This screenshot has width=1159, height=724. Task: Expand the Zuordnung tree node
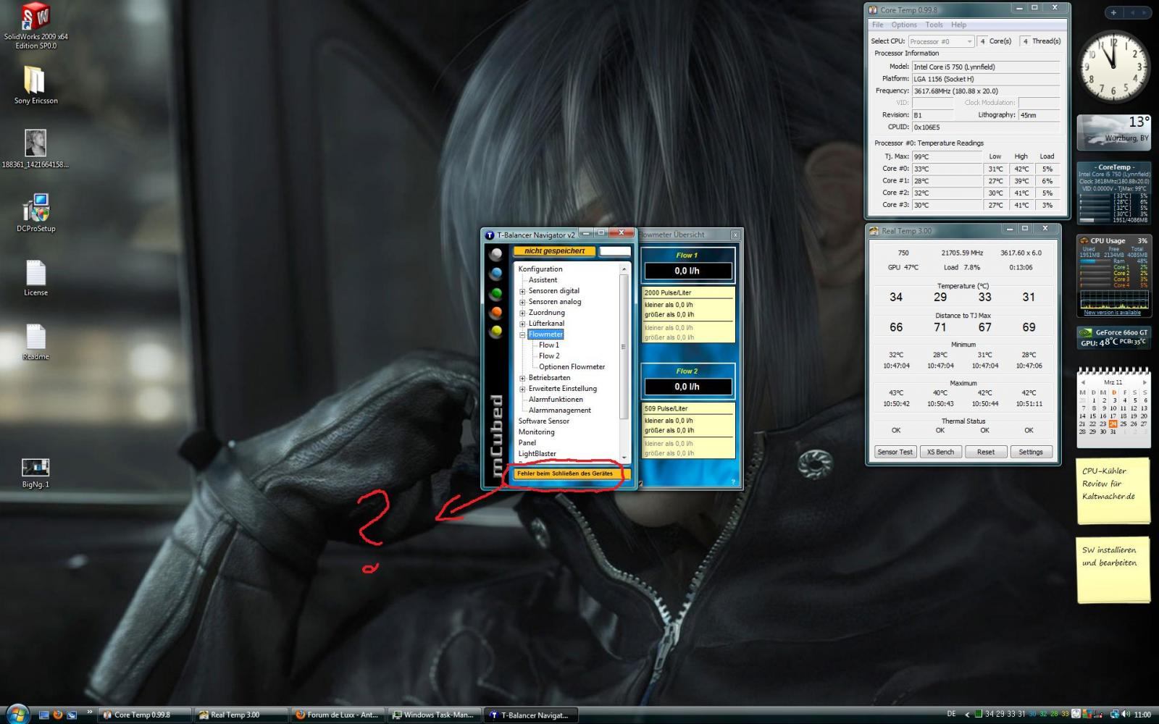(522, 313)
